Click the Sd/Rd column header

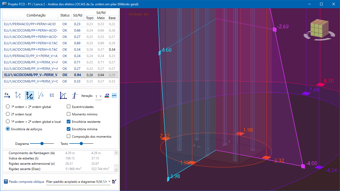point(77,15)
